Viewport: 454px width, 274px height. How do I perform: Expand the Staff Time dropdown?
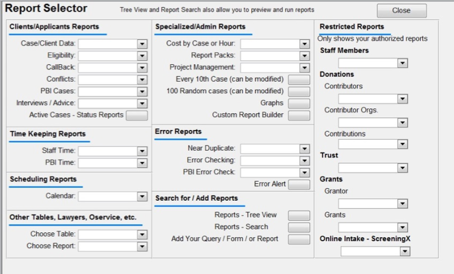(x=142, y=151)
